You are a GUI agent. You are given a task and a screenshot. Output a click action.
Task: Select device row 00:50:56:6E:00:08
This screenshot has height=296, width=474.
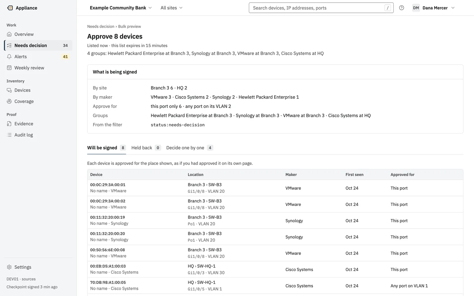click(x=275, y=253)
